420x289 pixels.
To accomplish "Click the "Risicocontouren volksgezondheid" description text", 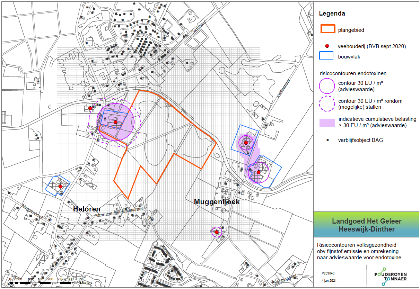I will point(357,245).
